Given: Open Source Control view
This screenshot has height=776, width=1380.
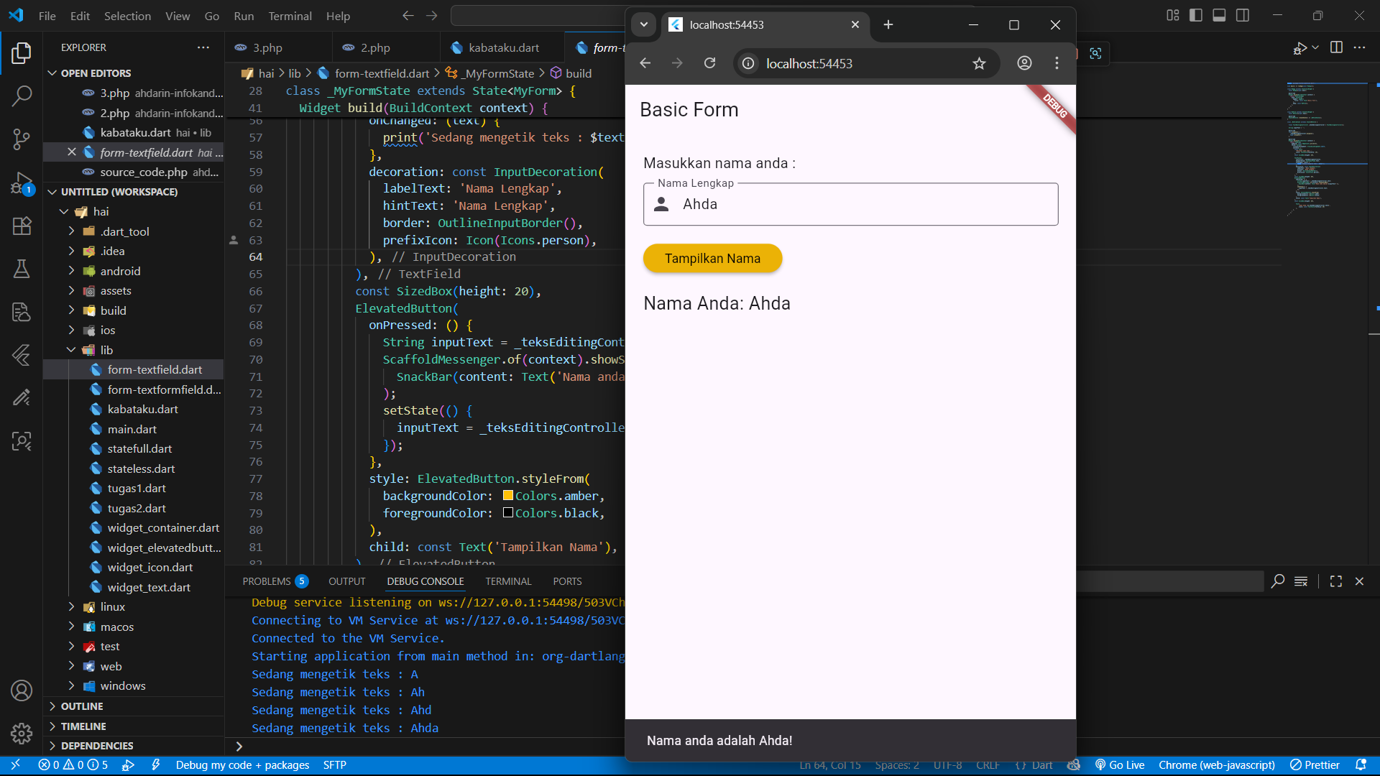Looking at the screenshot, I should click(x=22, y=139).
